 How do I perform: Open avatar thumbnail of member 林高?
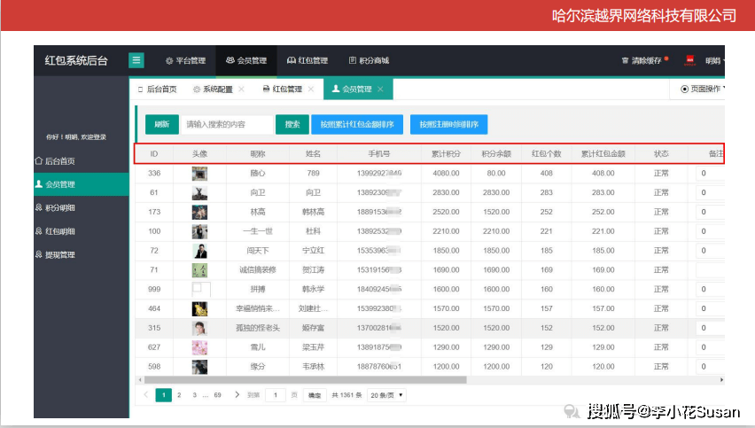pyautogui.click(x=199, y=212)
